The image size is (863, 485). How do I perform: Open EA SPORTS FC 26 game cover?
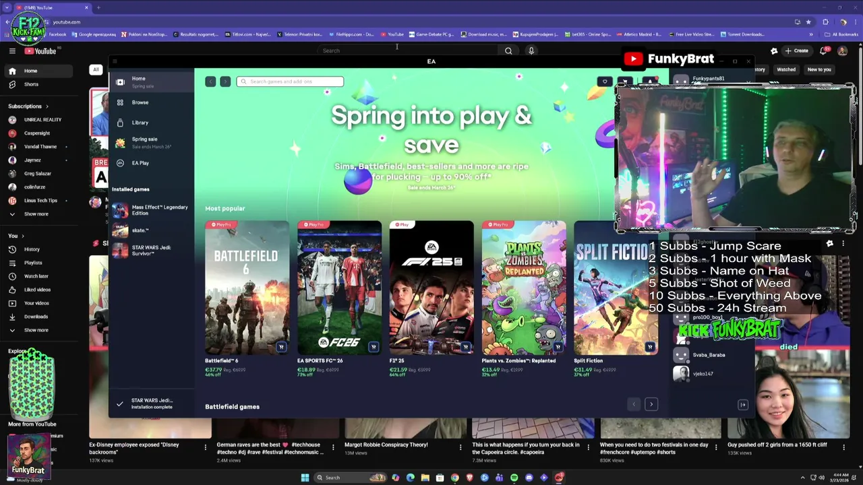(339, 288)
